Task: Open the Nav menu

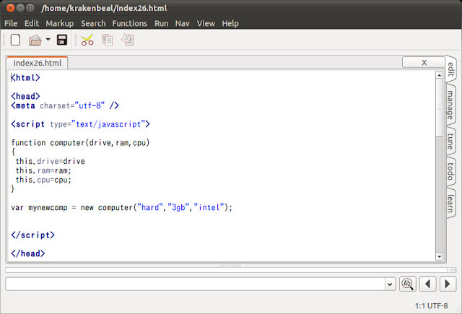Action: pos(183,23)
